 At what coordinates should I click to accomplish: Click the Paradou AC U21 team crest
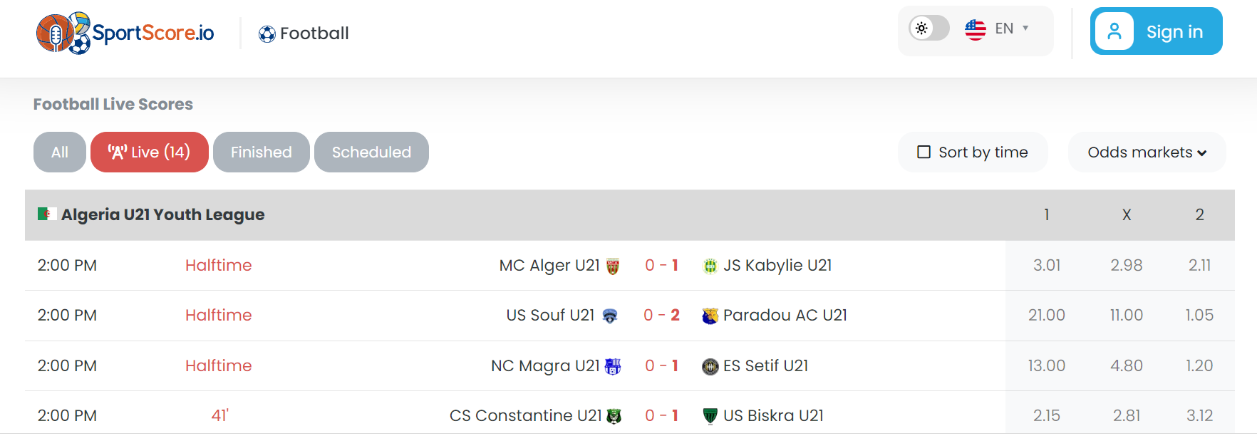tap(710, 316)
